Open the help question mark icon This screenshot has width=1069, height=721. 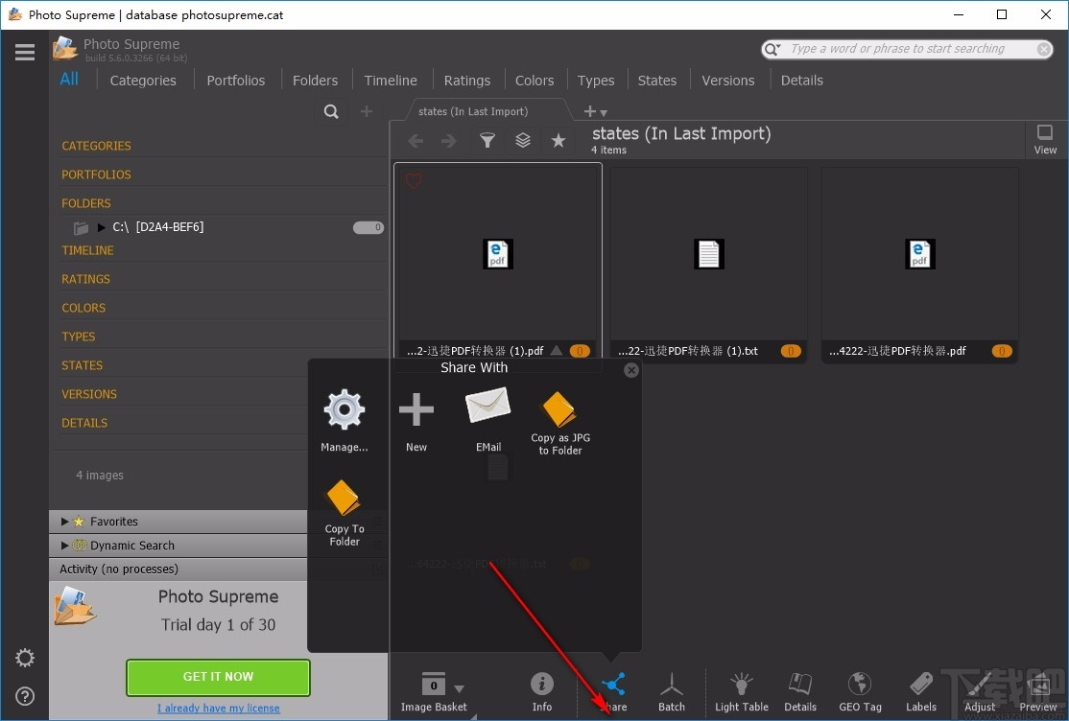[25, 696]
